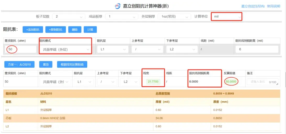This screenshot has width=286, height=134.
Task: Click the +复制阻抗 button
Action: pyautogui.click(x=56, y=30)
